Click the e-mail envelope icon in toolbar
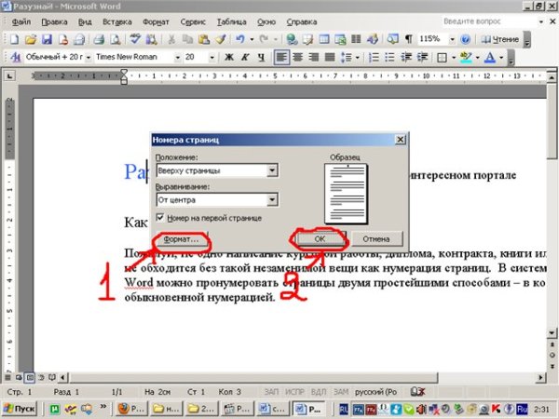Viewport: 559px width, 419px height. click(x=79, y=39)
